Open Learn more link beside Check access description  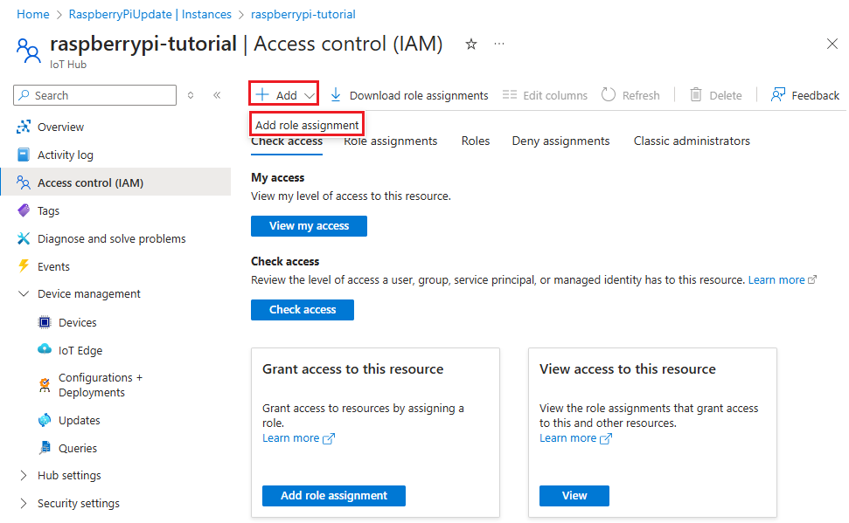coord(782,280)
